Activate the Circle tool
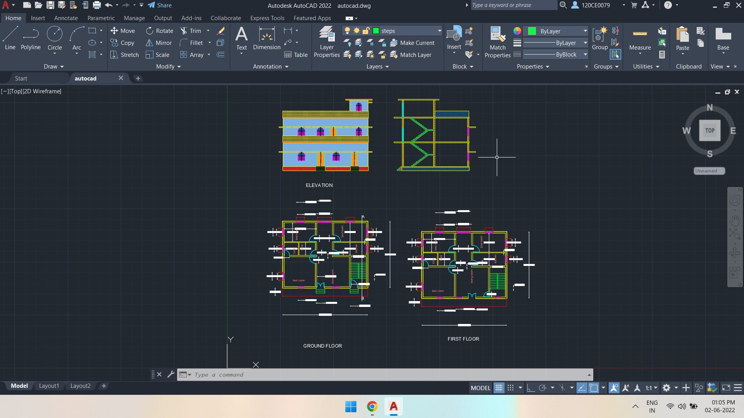 point(54,38)
